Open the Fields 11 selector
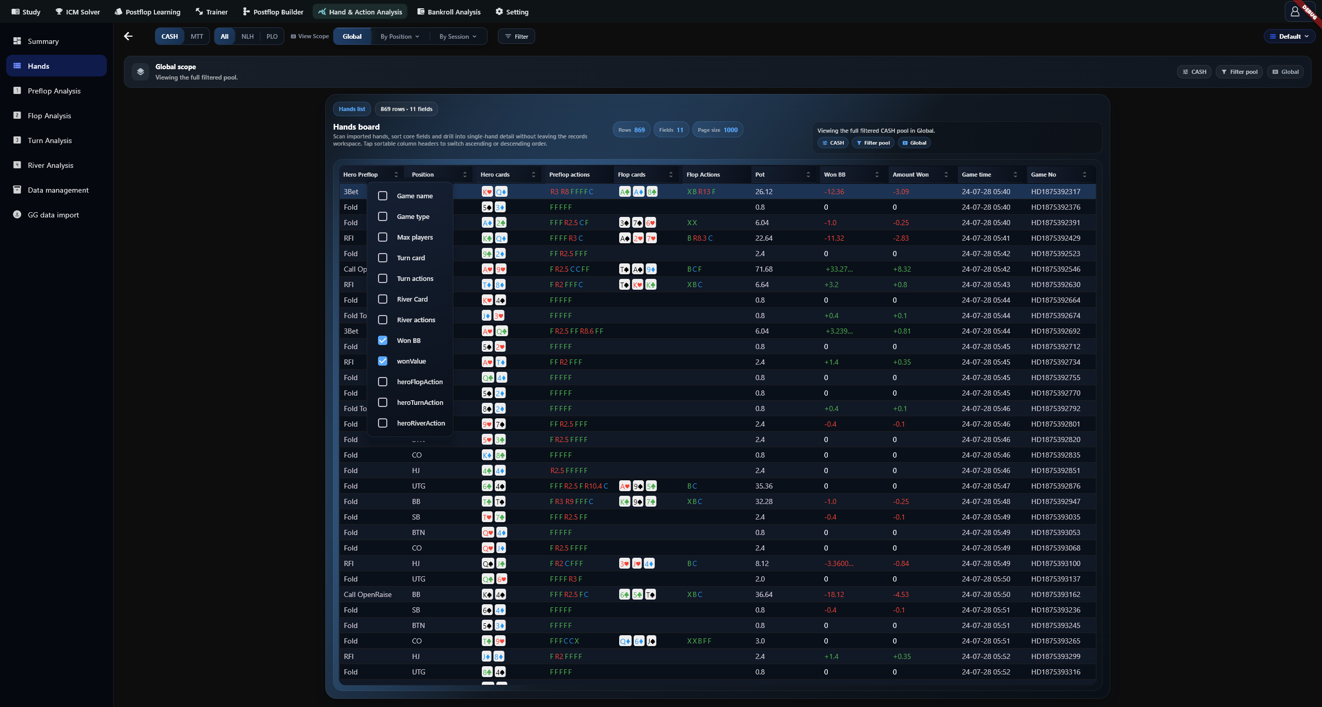1322x707 pixels. pyautogui.click(x=671, y=130)
